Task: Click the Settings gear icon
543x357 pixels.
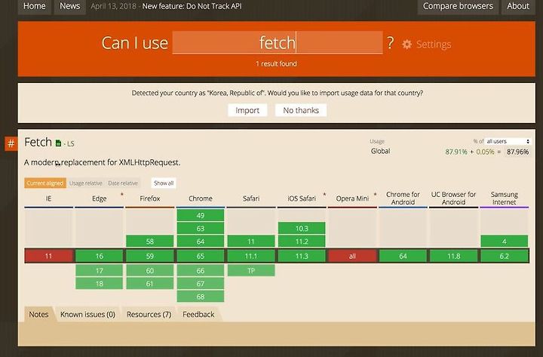Action: pos(407,44)
